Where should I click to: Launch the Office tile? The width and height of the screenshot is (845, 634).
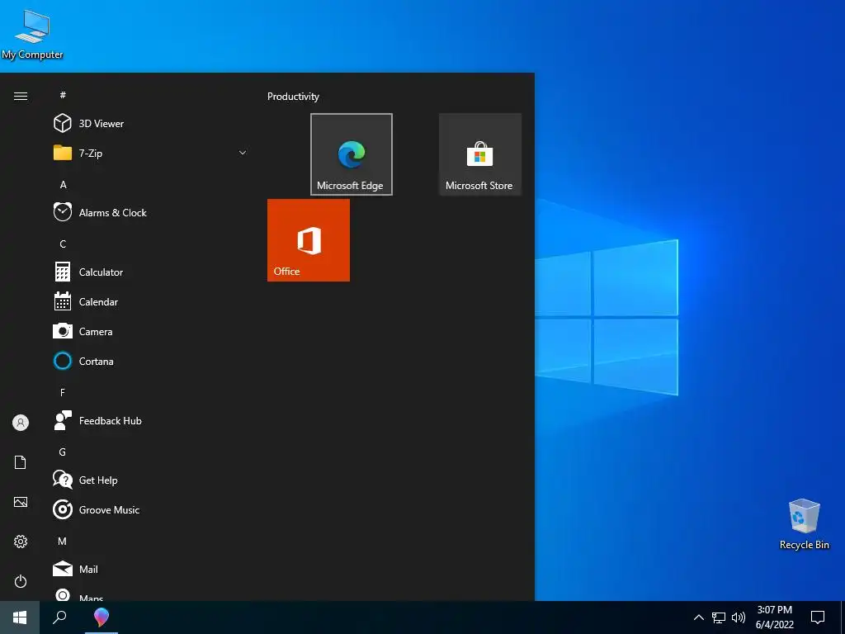click(309, 240)
